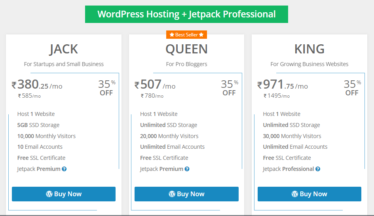Click the ₹971.75/mo King price
This screenshot has width=374, height=216.
click(283, 85)
